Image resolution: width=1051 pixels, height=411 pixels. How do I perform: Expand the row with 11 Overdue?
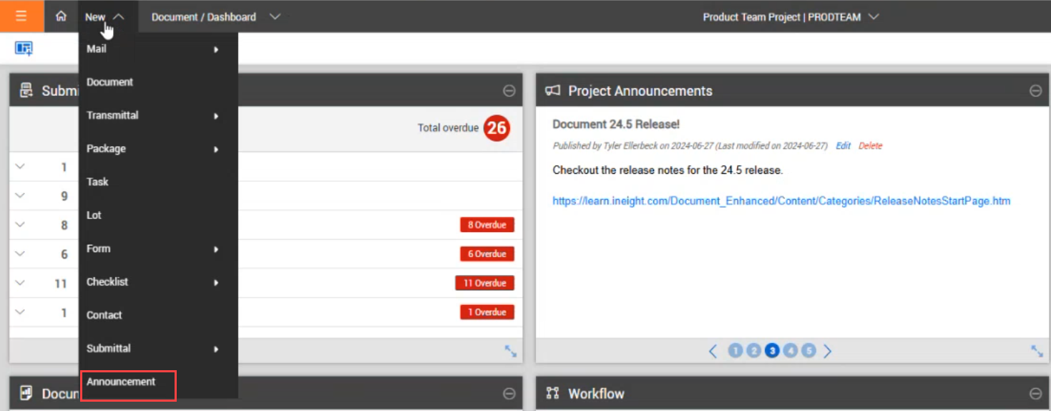20,283
